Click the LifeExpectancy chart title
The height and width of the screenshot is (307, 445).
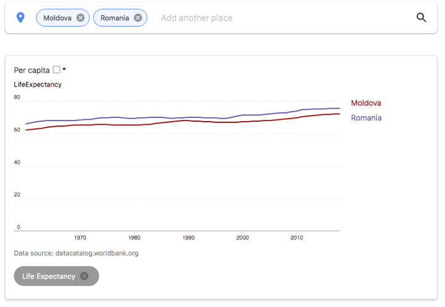tap(38, 85)
